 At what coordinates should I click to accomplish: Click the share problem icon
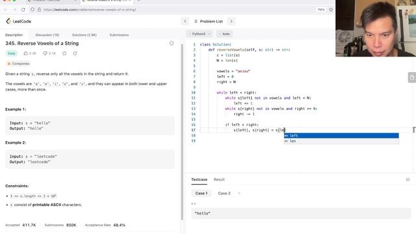pyautogui.click(x=75, y=53)
